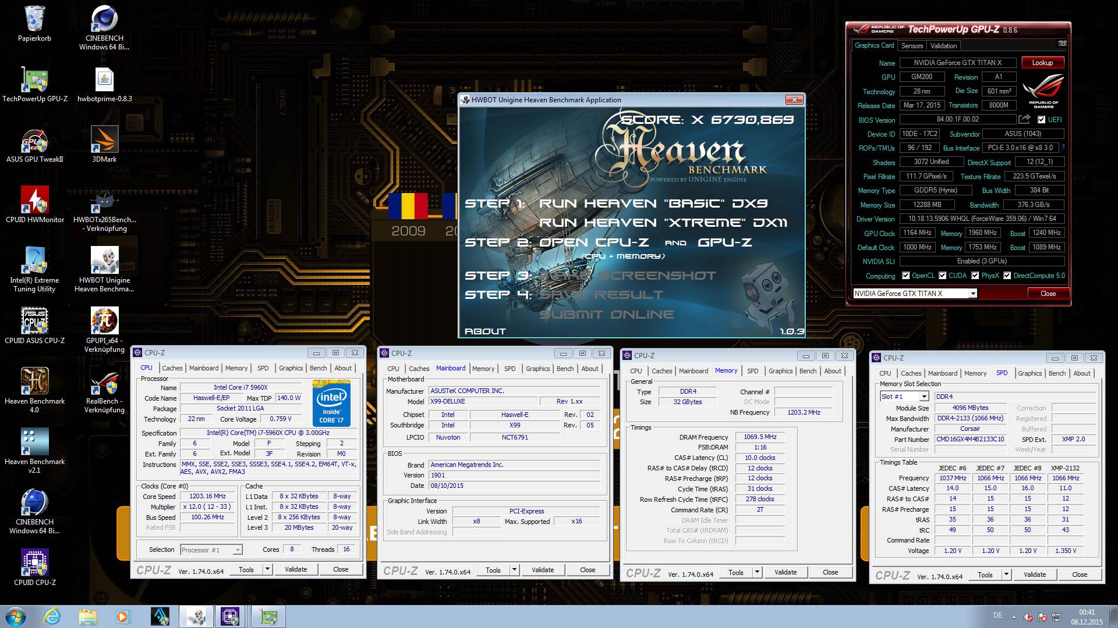Image resolution: width=1118 pixels, height=628 pixels.
Task: Click the Lookup button in GPU-Z
Action: pos(1042,63)
